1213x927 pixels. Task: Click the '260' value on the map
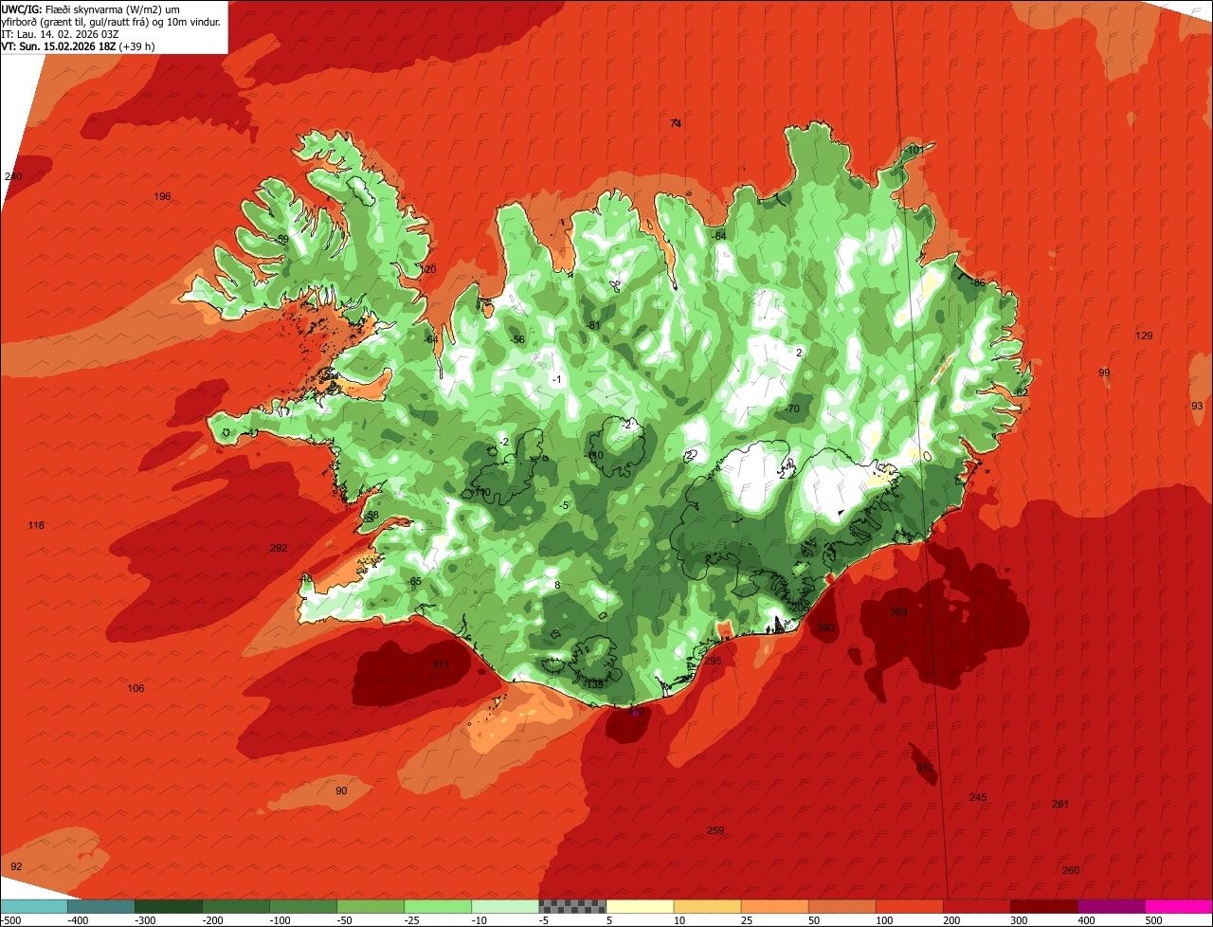[x=1071, y=870]
